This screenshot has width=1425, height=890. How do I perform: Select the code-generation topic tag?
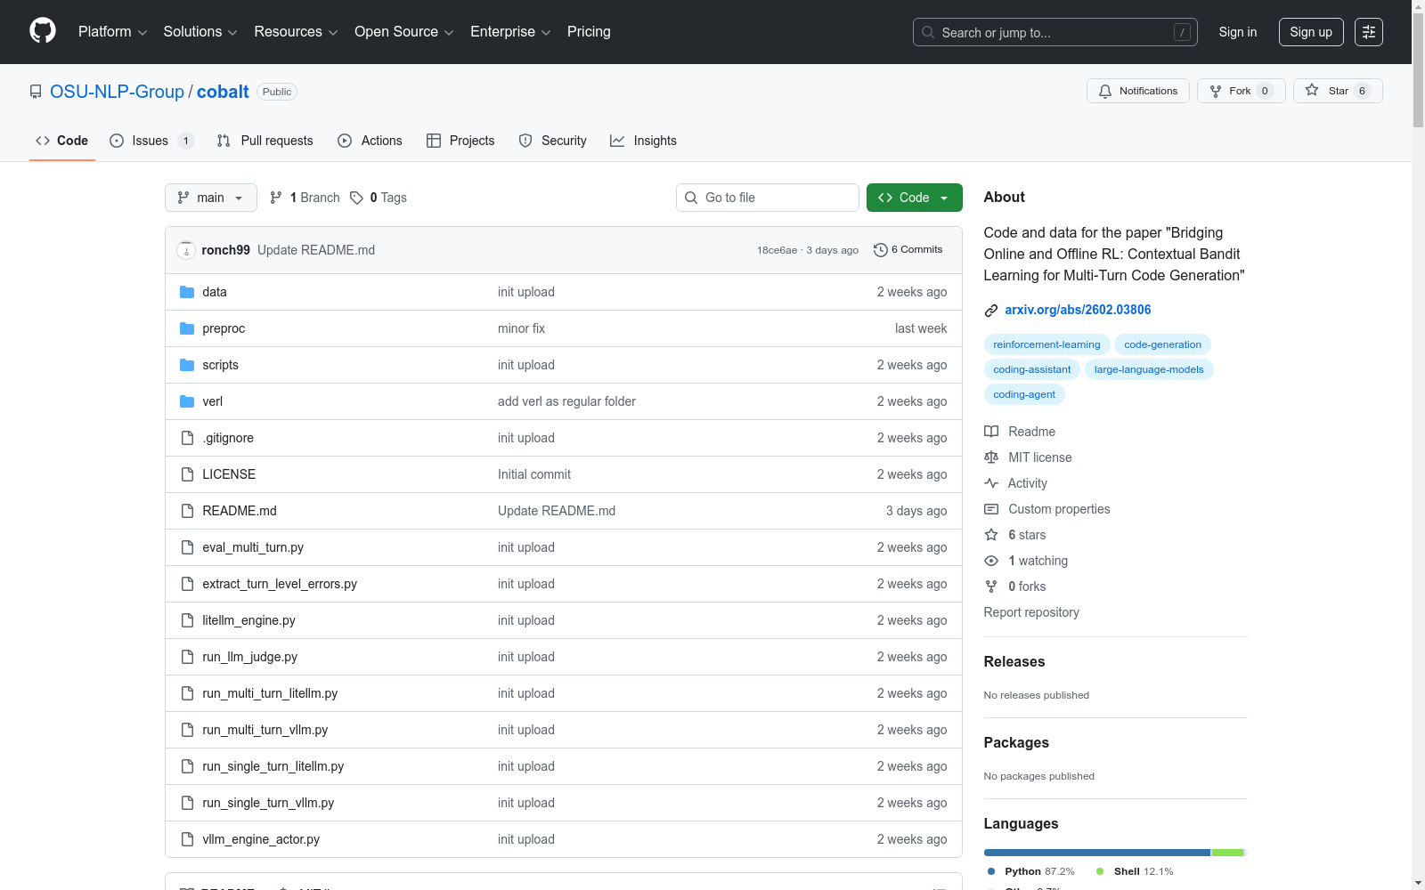click(x=1162, y=344)
